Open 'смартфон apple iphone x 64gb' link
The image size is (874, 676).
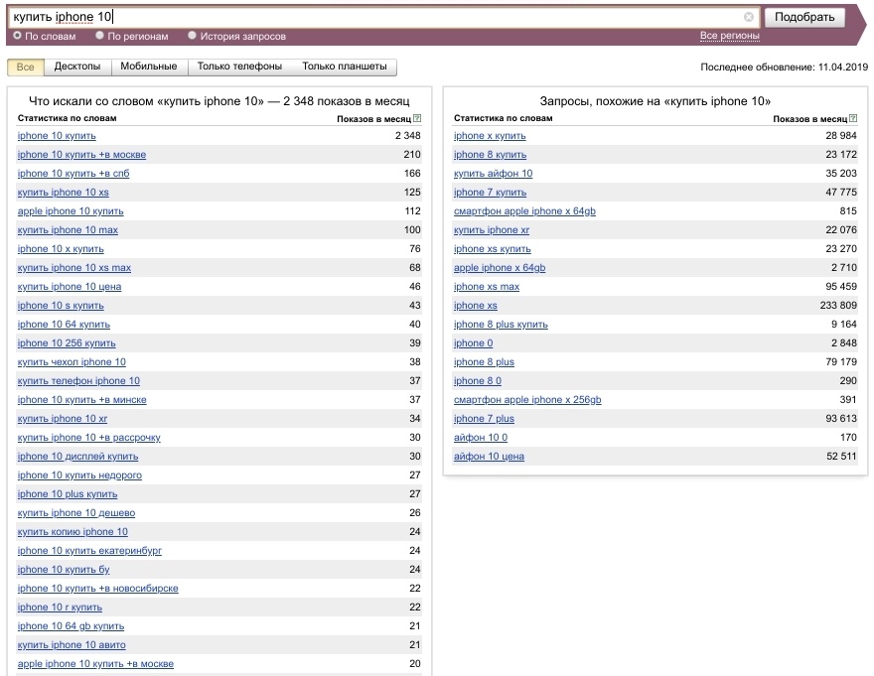(x=525, y=211)
